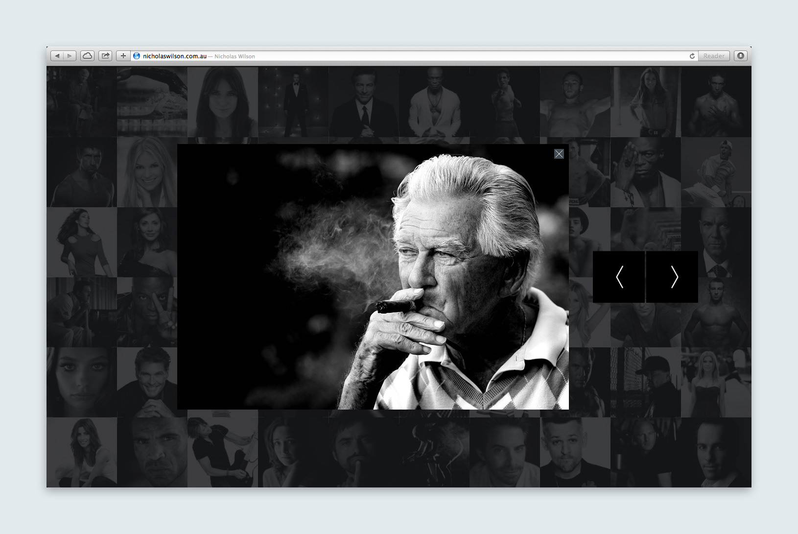Show the downloads icon in the toolbar
The width and height of the screenshot is (798, 534).
(x=741, y=56)
